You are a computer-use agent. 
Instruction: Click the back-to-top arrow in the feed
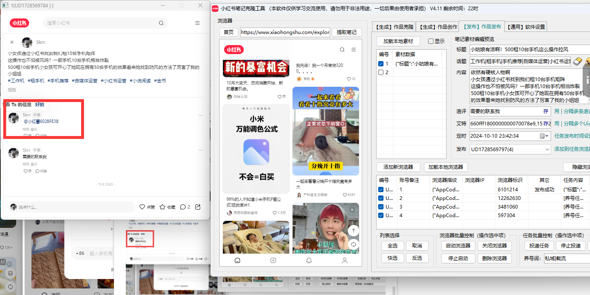coord(353,231)
